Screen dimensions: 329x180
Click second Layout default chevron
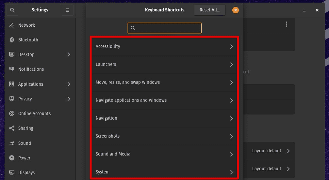click(288, 169)
